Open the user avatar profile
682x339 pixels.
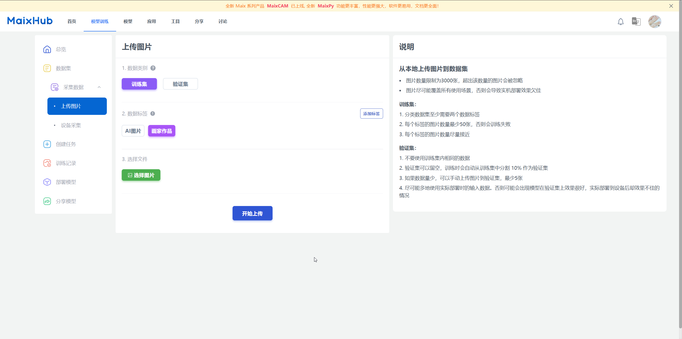(x=655, y=22)
